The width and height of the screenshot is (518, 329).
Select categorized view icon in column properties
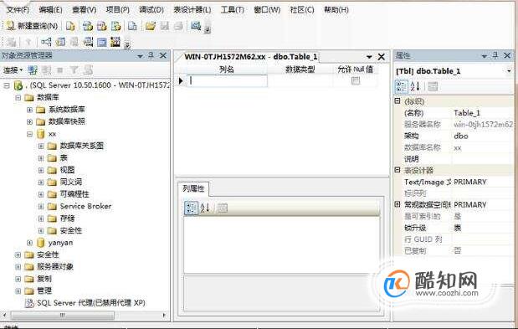(x=191, y=208)
